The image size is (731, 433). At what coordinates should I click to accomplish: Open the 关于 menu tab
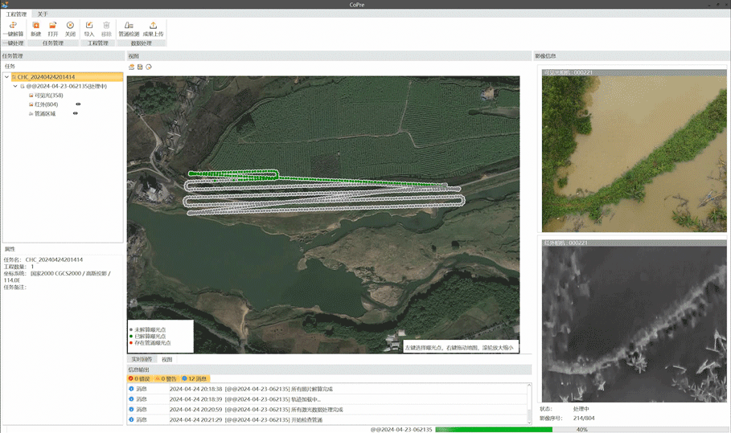pyautogui.click(x=43, y=14)
